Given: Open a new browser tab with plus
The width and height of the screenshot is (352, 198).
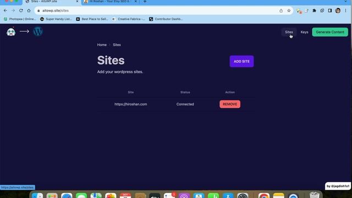Looking at the screenshot, I should (145, 2).
